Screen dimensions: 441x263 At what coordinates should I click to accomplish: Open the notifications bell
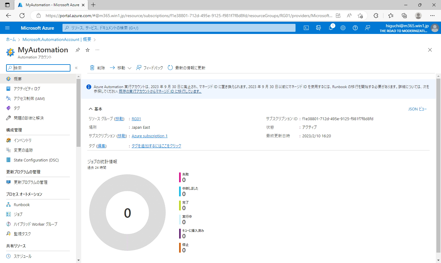(331, 28)
